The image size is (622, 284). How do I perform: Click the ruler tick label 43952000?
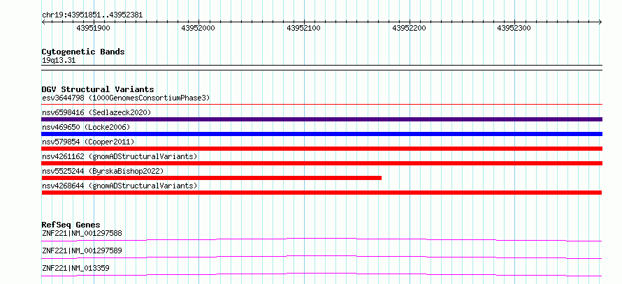(198, 29)
